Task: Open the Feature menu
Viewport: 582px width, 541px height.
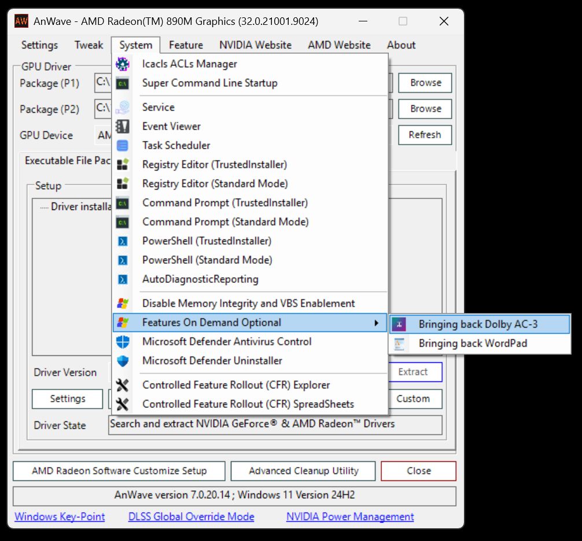Action: coord(186,45)
